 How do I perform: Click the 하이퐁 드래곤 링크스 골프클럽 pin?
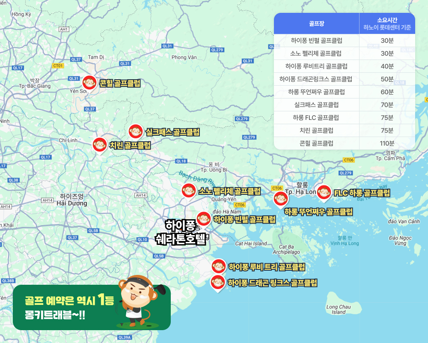click(x=218, y=283)
